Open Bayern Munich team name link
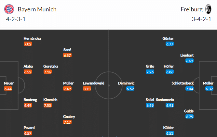This screenshot has height=137, width=217. (37, 9)
